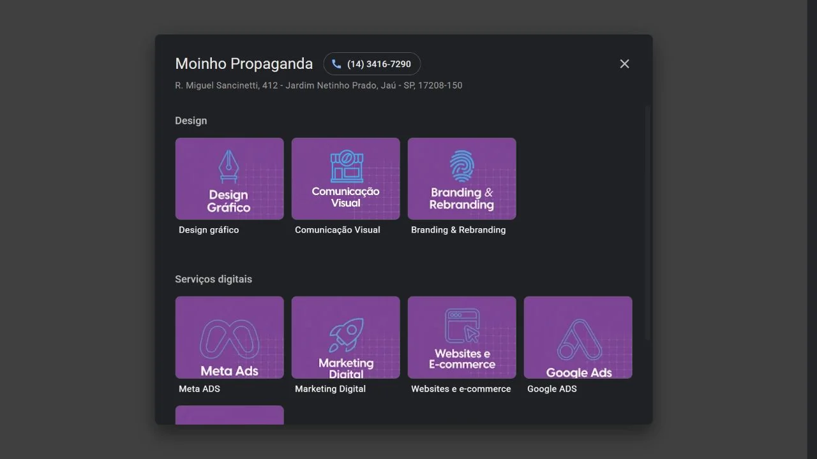Click the Moinho Propaganda title
Screen dimensions: 817x459
[x=244, y=64]
